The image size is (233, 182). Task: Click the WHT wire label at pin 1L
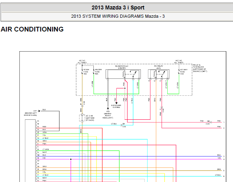[44, 152]
